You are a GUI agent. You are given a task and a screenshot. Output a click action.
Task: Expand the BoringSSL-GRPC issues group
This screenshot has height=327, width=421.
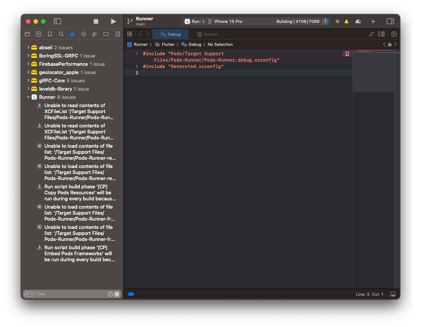(x=28, y=56)
